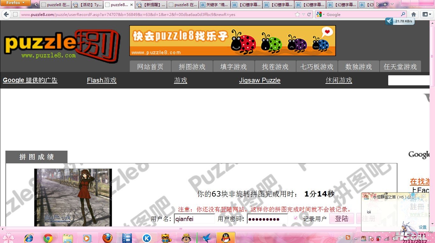Open the blue K music app on taskbar
This screenshot has width=435, height=243.
(146, 238)
